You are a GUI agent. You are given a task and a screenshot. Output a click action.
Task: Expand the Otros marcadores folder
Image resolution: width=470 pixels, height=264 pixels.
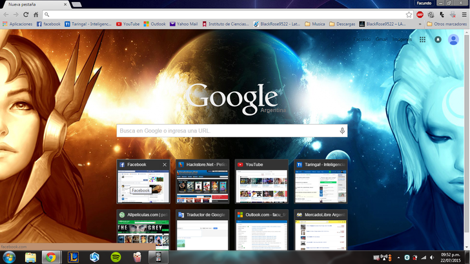[x=447, y=24]
